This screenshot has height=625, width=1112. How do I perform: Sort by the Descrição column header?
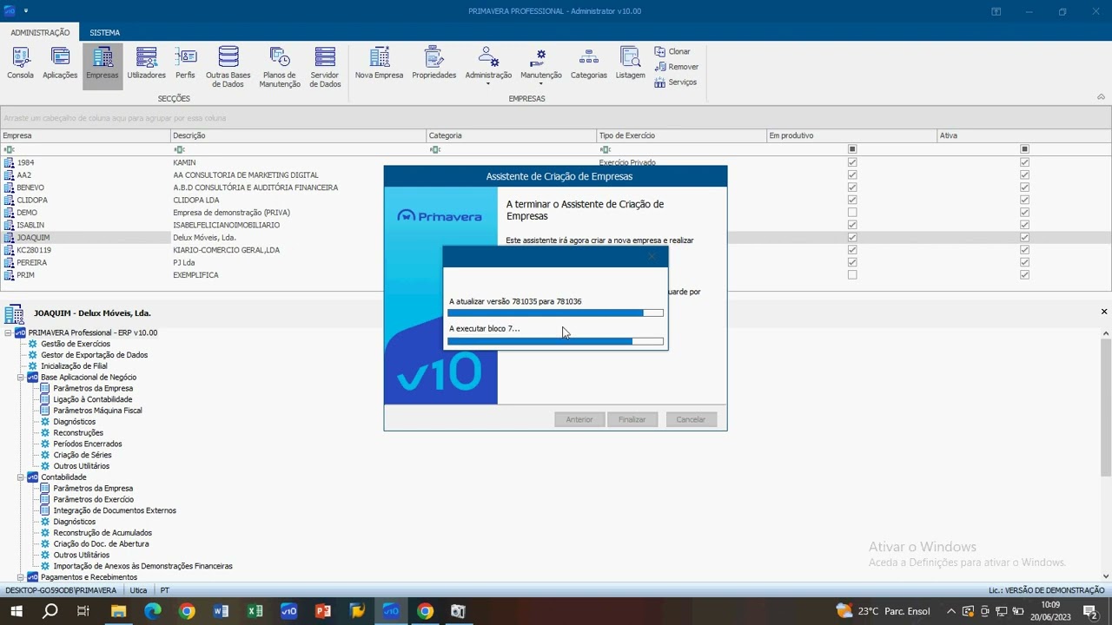[x=298, y=135]
